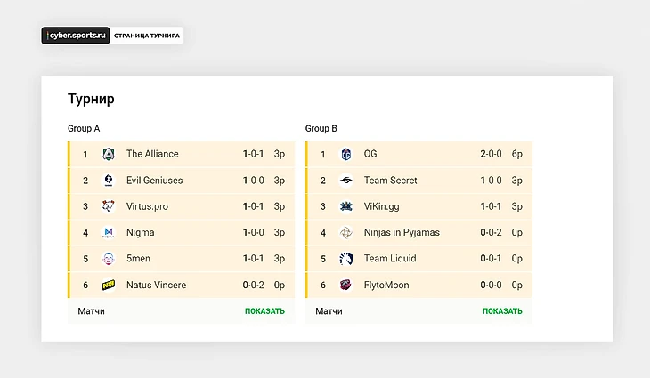The image size is (650, 378).
Task: Click Team Secret record 1-0-0
Action: pyautogui.click(x=491, y=180)
